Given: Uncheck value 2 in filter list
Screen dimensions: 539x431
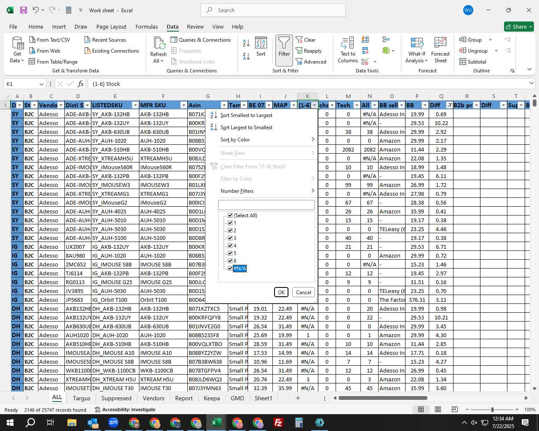Looking at the screenshot, I should pos(230,230).
